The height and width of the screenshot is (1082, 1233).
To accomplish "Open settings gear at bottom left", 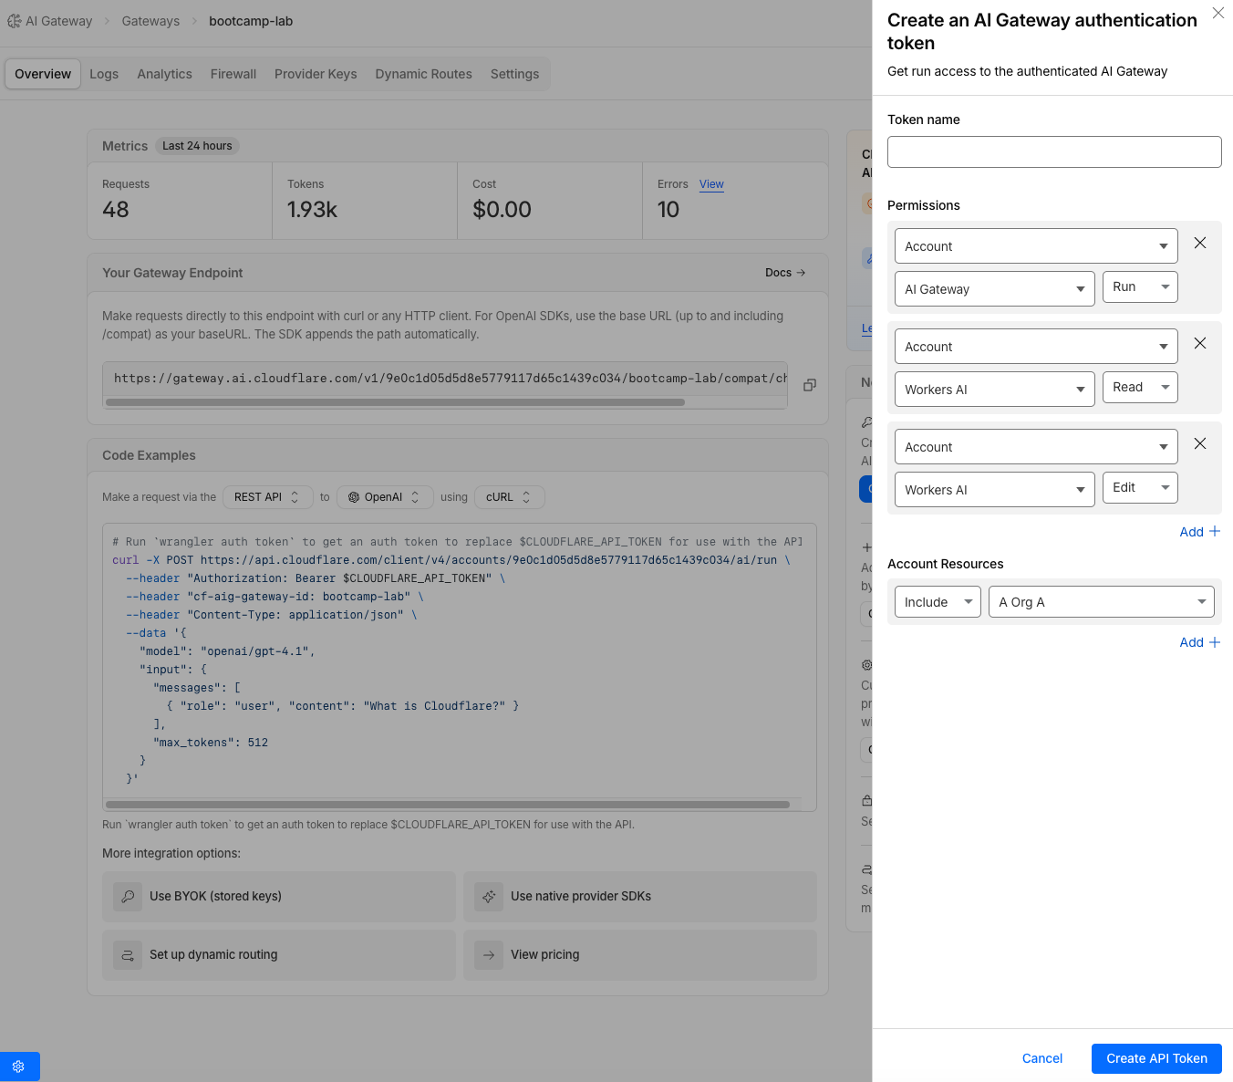I will tap(18, 1066).
